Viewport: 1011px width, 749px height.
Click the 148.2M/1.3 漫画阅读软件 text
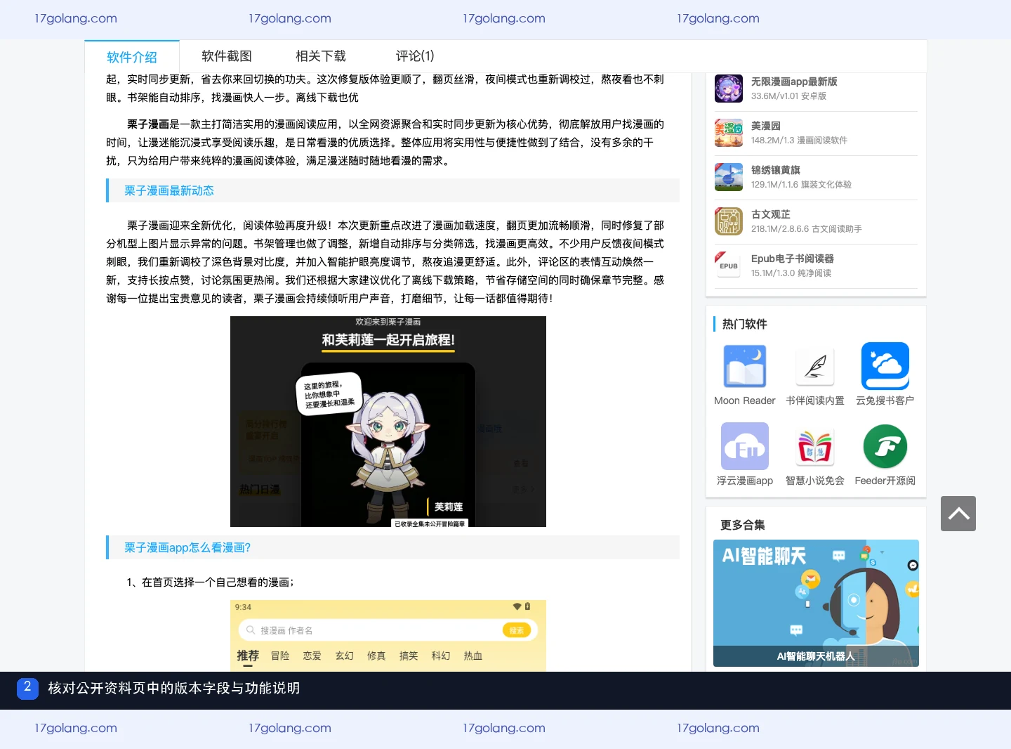point(799,141)
